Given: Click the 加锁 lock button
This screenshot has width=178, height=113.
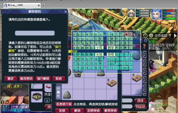Looking at the screenshot, I should (62, 110).
